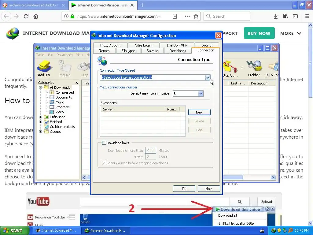Image resolution: width=313 pixels, height=235 pixels.
Task: Click the Help button in the configuration dialog
Action: point(209,188)
